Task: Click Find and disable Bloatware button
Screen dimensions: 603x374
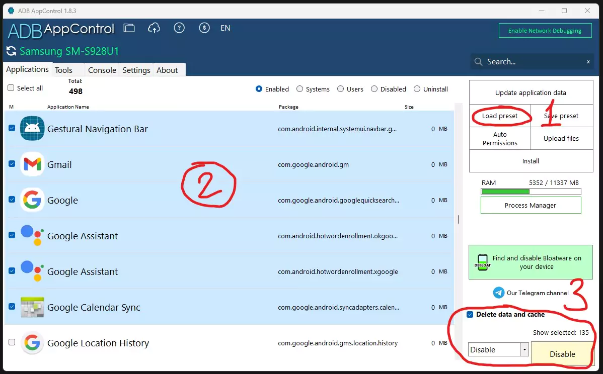Action: pos(531,262)
